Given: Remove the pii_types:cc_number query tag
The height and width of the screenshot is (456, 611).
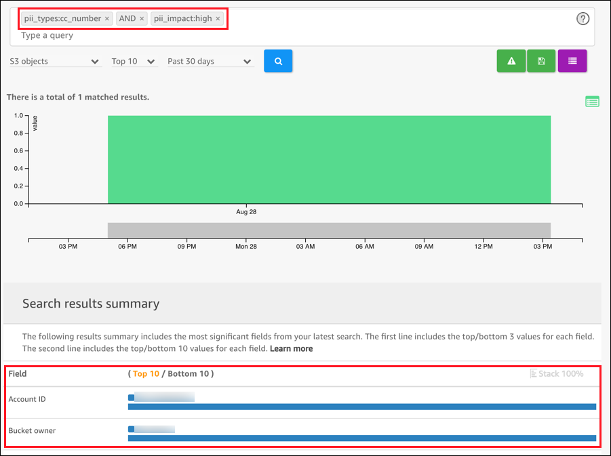Looking at the screenshot, I should [x=106, y=18].
